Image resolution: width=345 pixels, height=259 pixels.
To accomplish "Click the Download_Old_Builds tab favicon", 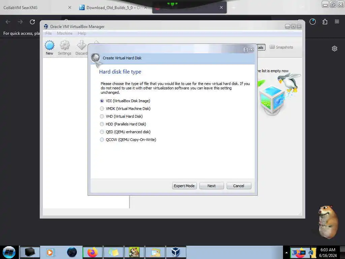I will point(82,7).
